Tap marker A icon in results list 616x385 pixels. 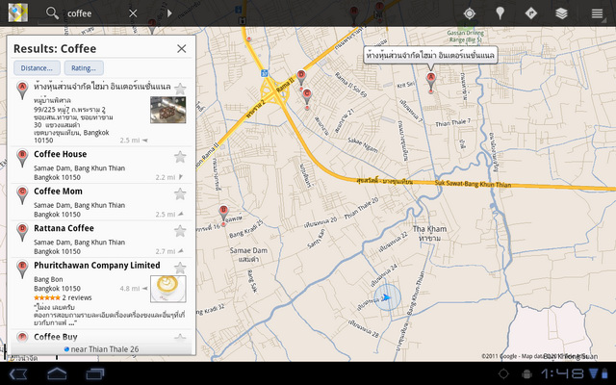point(22,90)
